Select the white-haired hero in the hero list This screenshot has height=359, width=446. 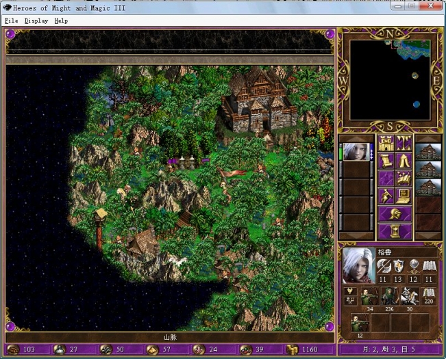point(356,152)
